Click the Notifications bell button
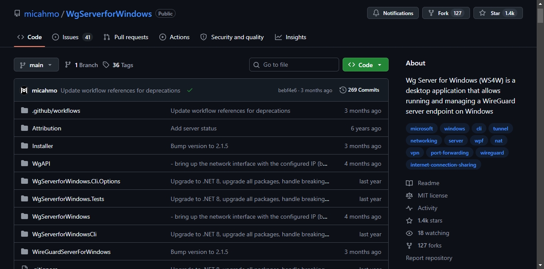 (x=393, y=13)
